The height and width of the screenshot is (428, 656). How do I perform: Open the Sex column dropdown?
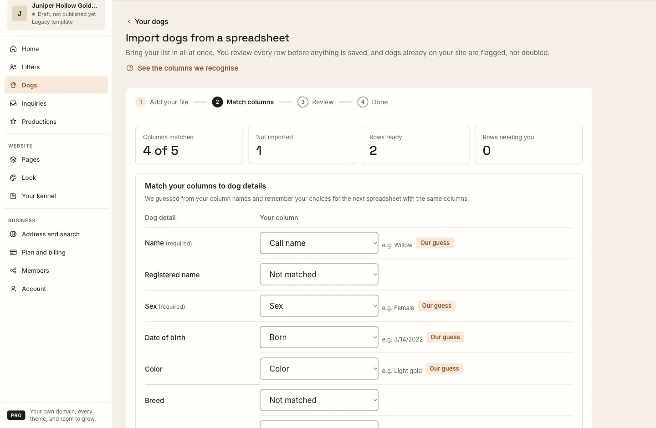pyautogui.click(x=319, y=306)
